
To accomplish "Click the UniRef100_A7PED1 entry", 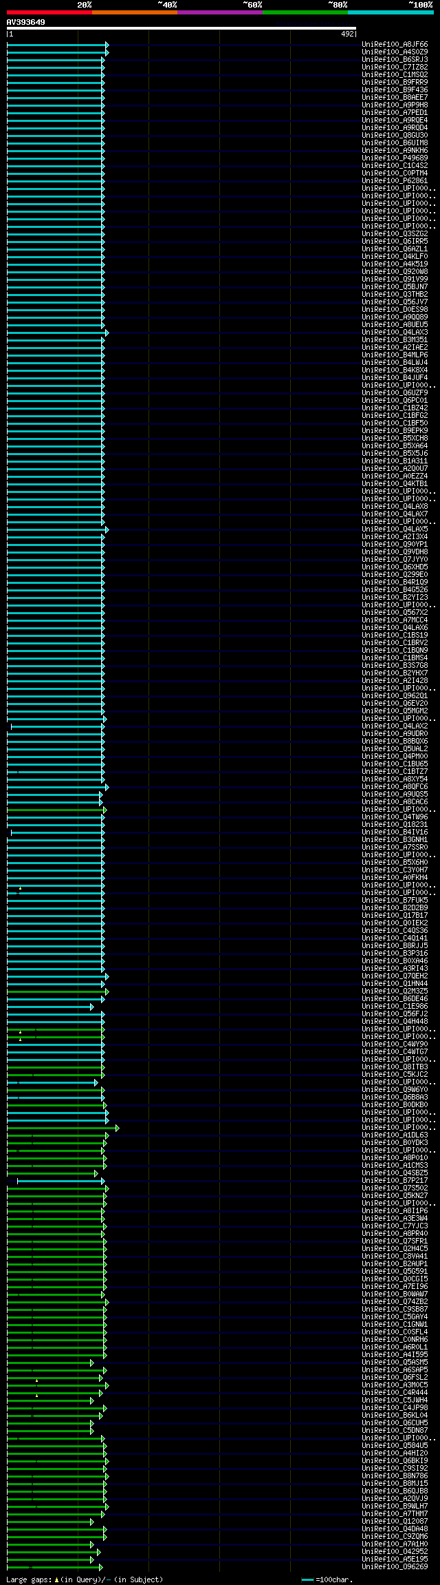I will click(395, 113).
